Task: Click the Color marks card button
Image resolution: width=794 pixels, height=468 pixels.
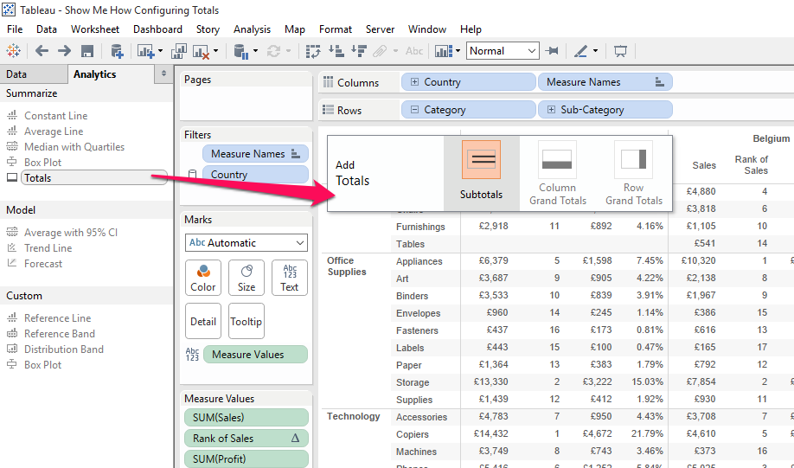Action: pyautogui.click(x=203, y=278)
